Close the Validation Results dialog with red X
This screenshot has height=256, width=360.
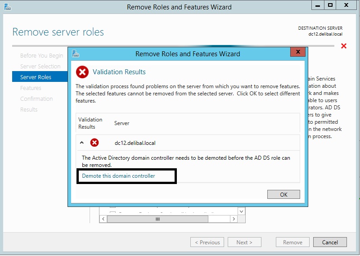tap(297, 53)
